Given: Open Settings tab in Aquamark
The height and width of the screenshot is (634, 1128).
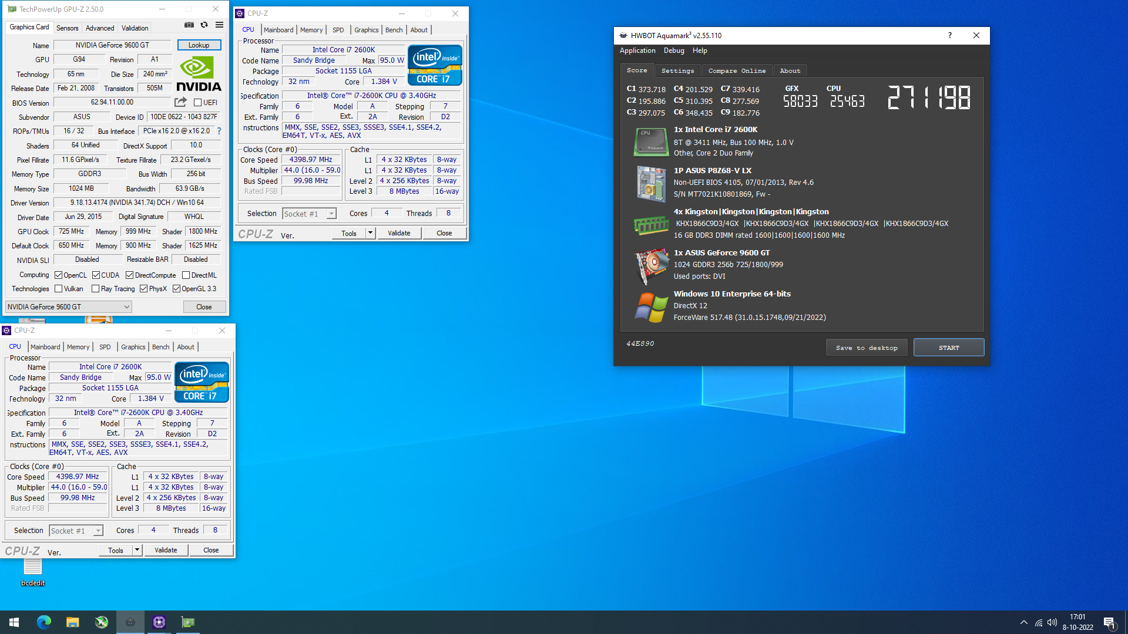Looking at the screenshot, I should pyautogui.click(x=677, y=70).
